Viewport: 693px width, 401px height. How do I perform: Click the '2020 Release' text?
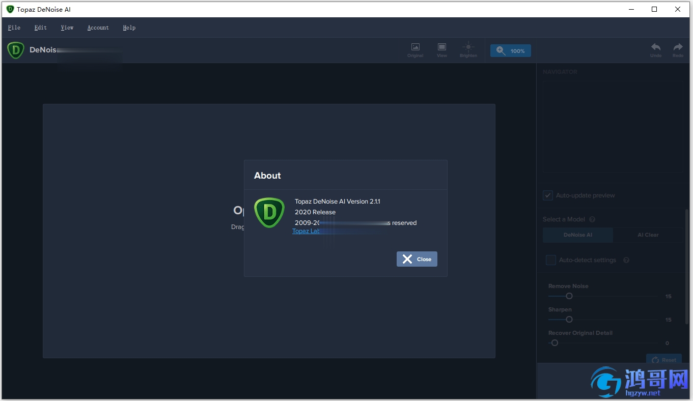click(x=315, y=212)
